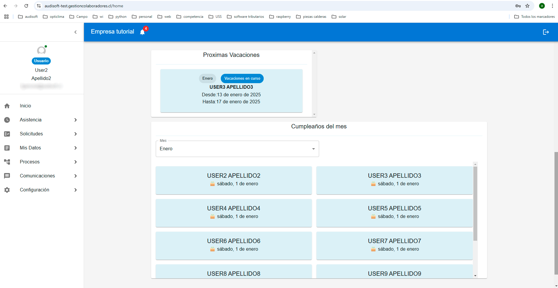Click the birthday list scrollbar thumb

point(475,203)
